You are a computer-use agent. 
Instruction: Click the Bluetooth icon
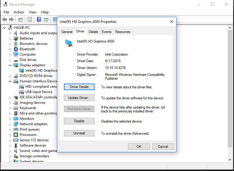pyautogui.click(x=16, y=49)
